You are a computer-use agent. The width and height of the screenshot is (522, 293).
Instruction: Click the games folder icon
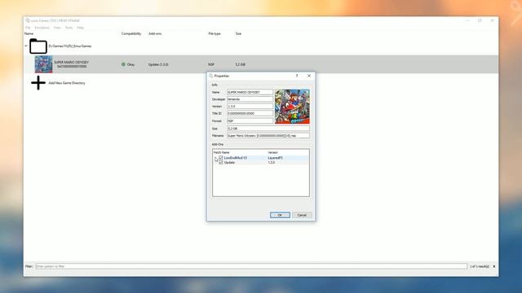click(x=38, y=46)
